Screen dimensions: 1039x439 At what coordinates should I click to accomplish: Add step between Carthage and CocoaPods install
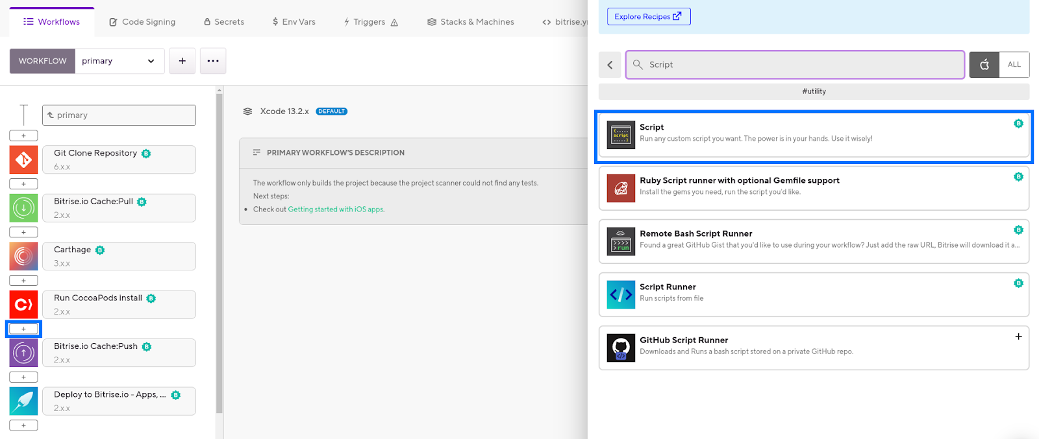pos(23,281)
